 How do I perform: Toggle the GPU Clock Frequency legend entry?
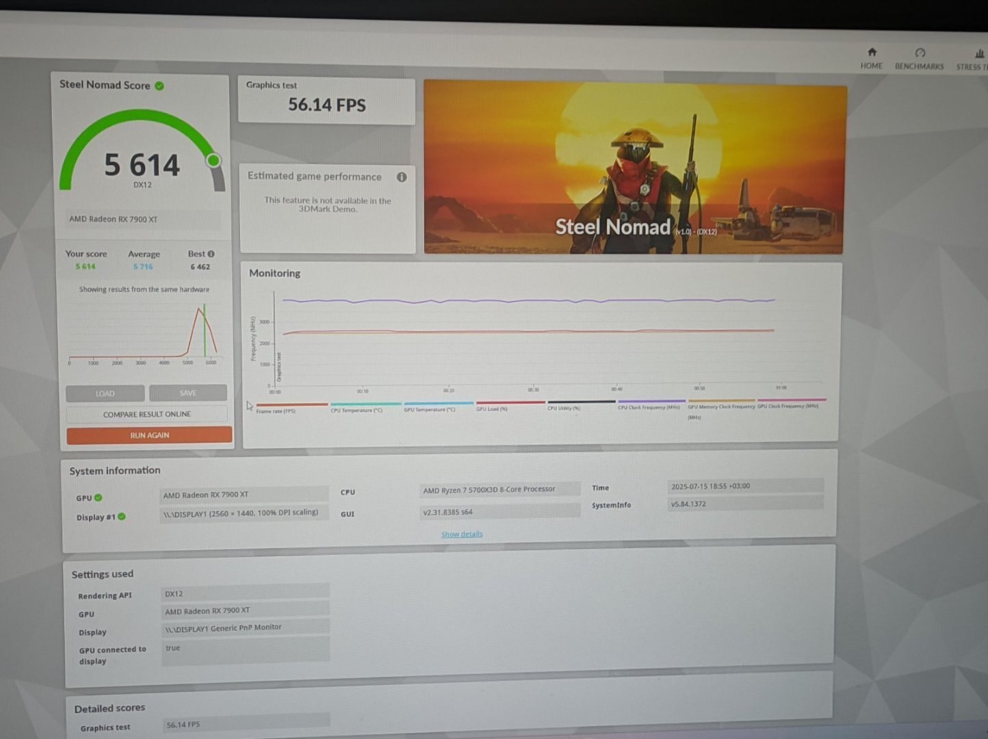(791, 403)
